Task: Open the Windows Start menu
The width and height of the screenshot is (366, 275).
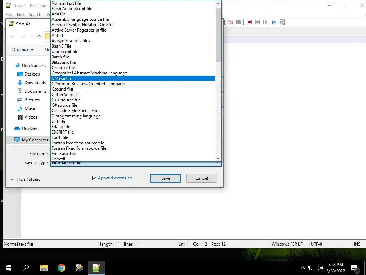Action: point(9,268)
